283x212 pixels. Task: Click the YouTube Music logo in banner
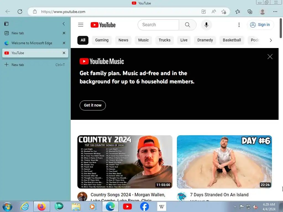pos(102,61)
